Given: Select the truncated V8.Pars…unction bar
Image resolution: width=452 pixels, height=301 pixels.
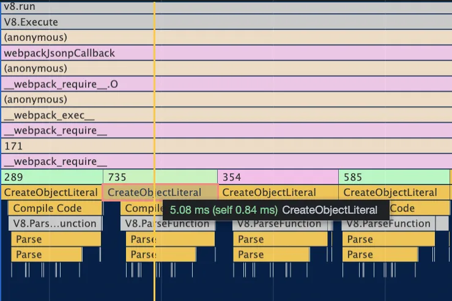Looking at the screenshot, I should [55, 223].
